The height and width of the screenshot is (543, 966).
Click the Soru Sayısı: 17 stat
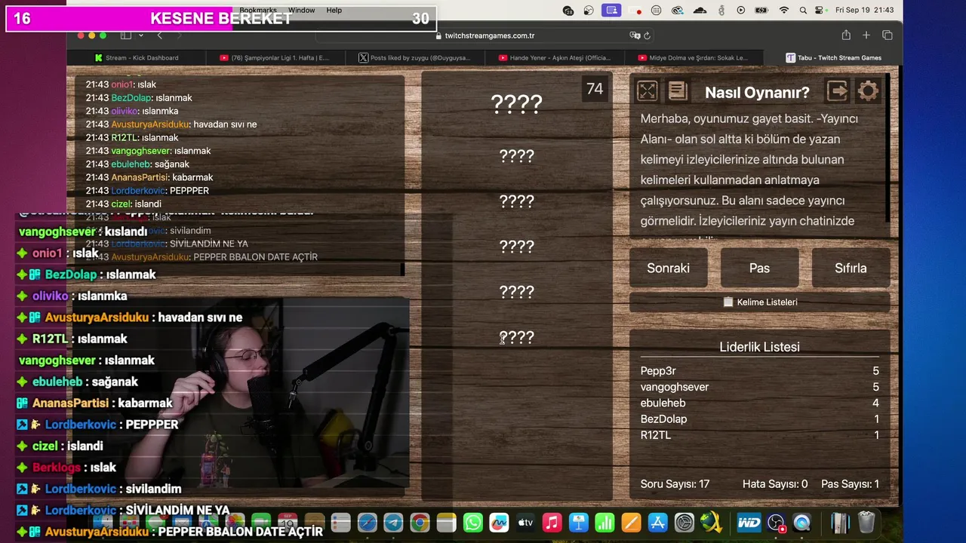675,484
